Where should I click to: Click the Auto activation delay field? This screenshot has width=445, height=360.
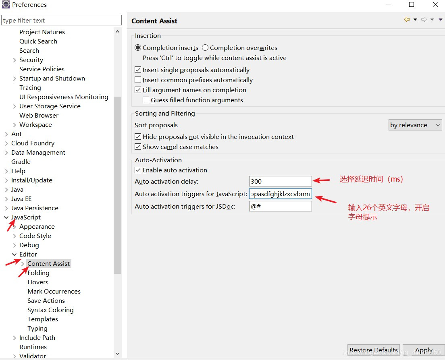coord(281,182)
